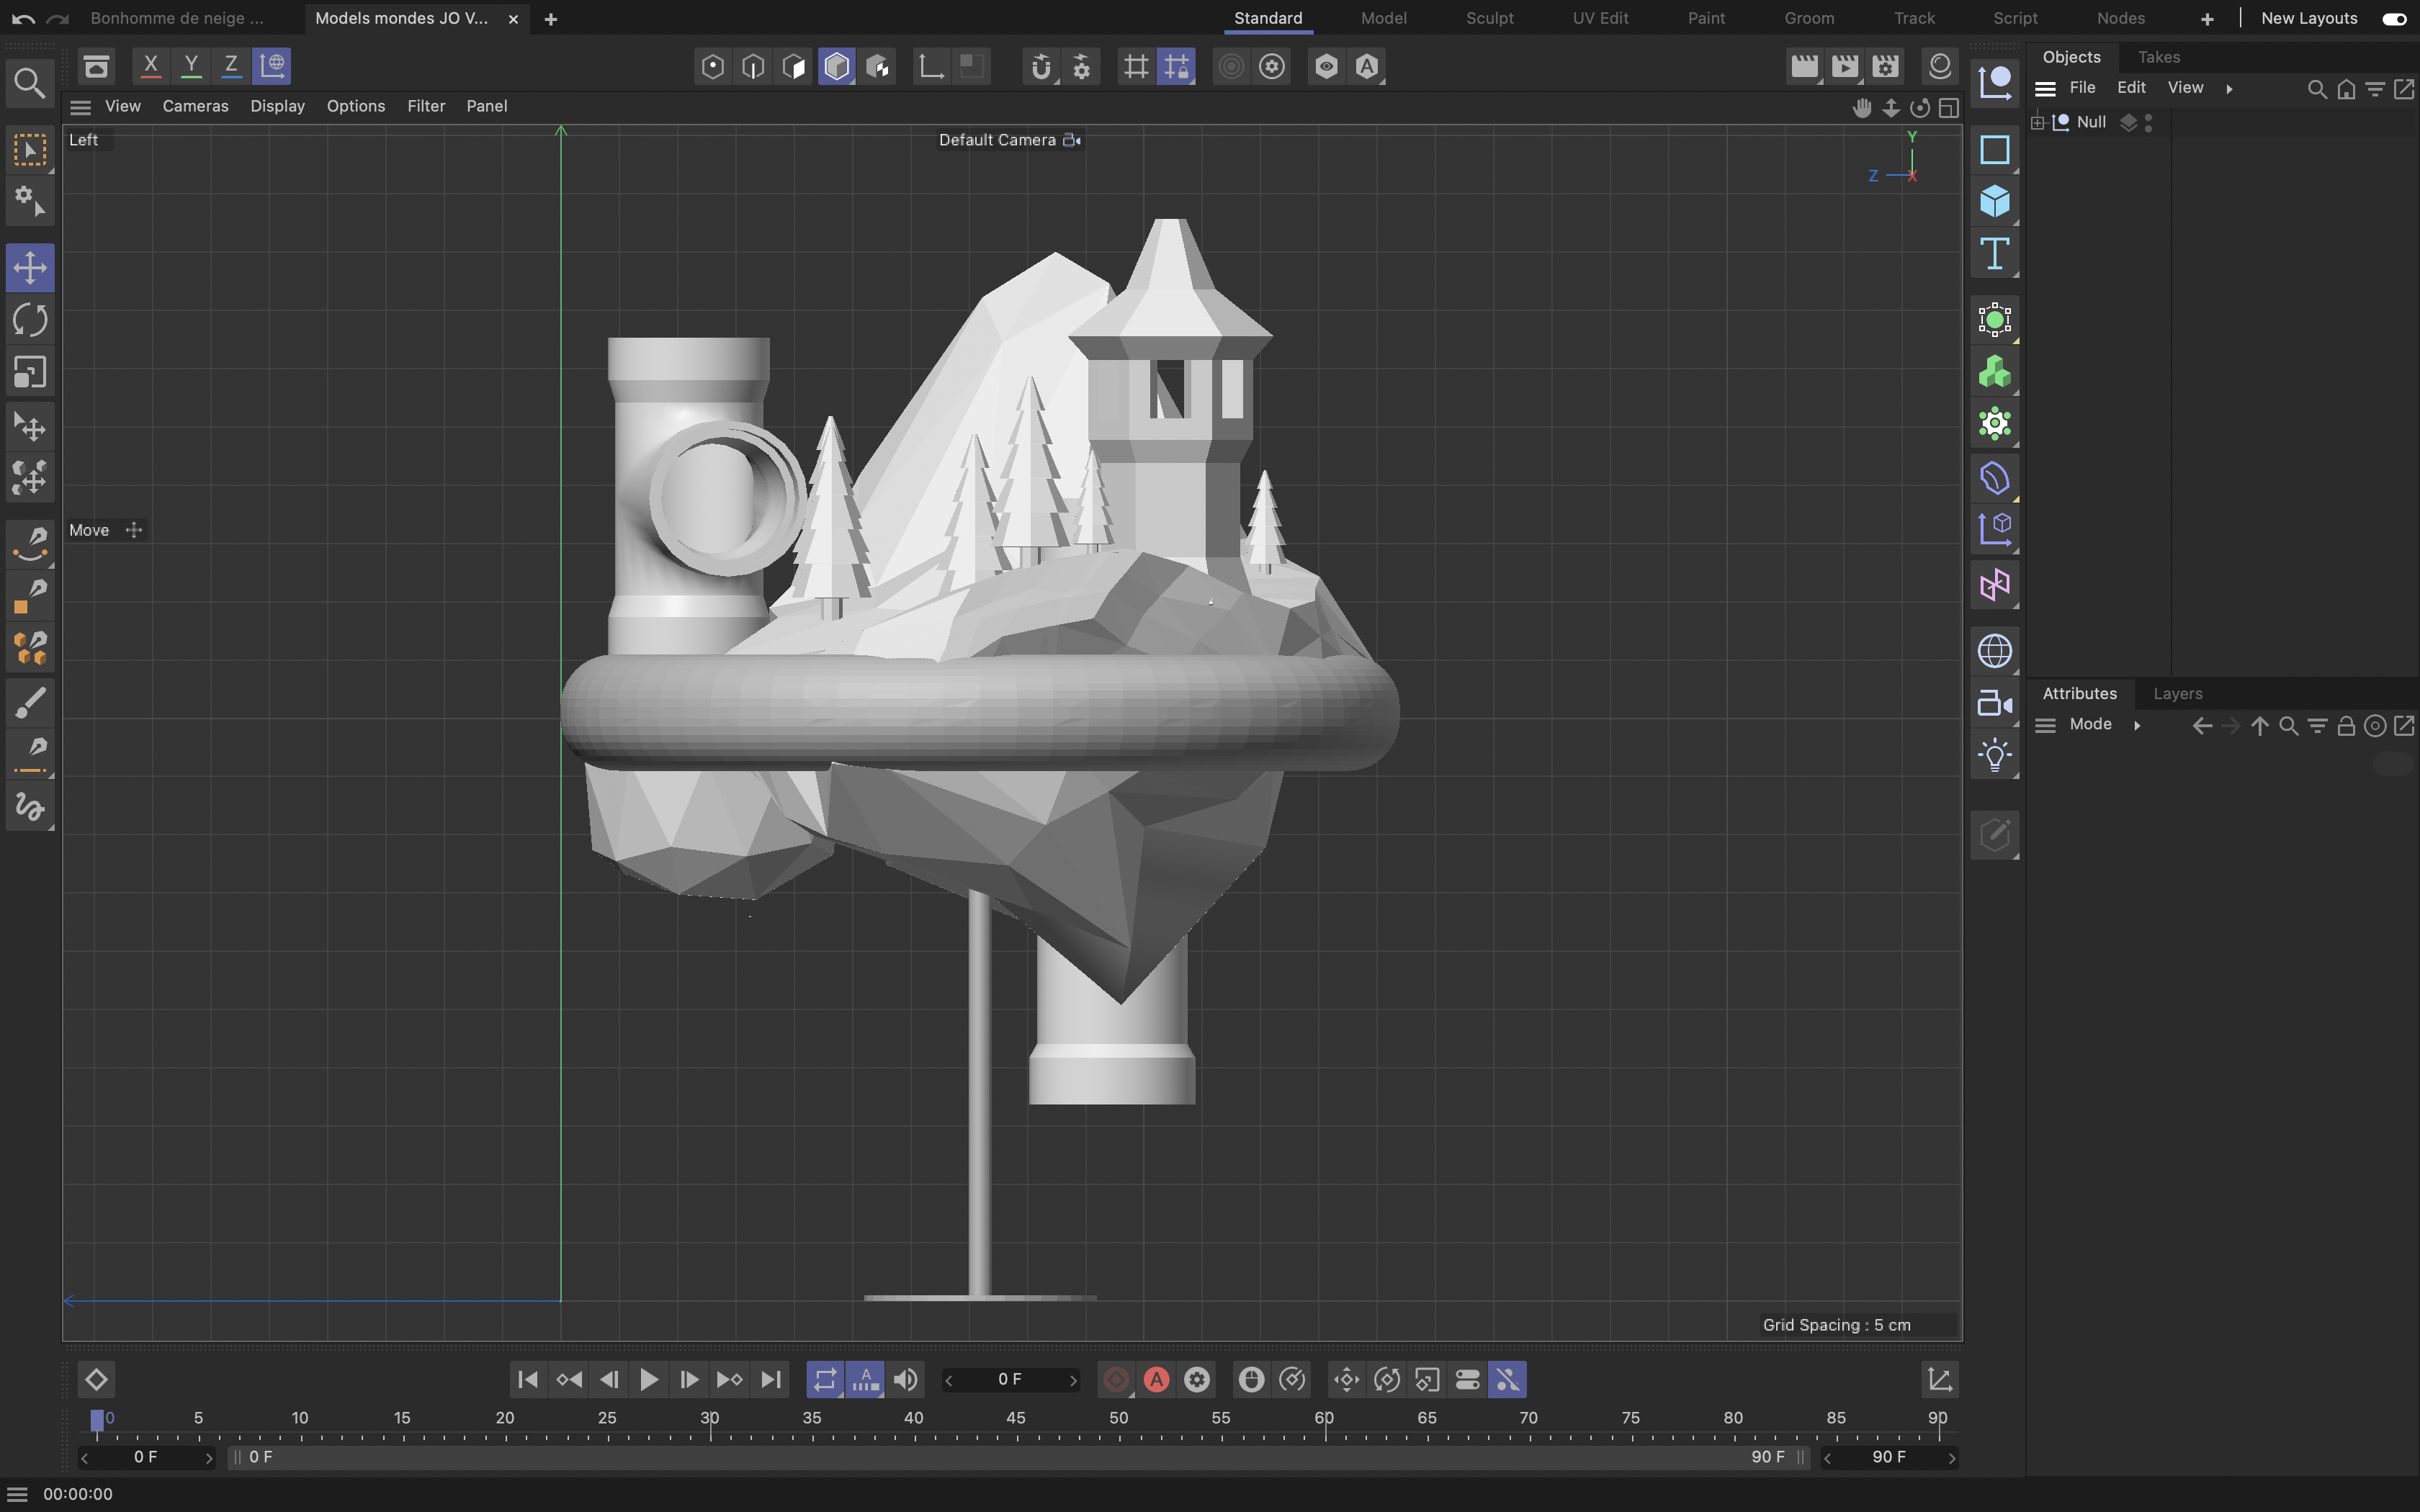This screenshot has height=1512, width=2420.
Task: Click the Play Forwards button
Action: (648, 1380)
